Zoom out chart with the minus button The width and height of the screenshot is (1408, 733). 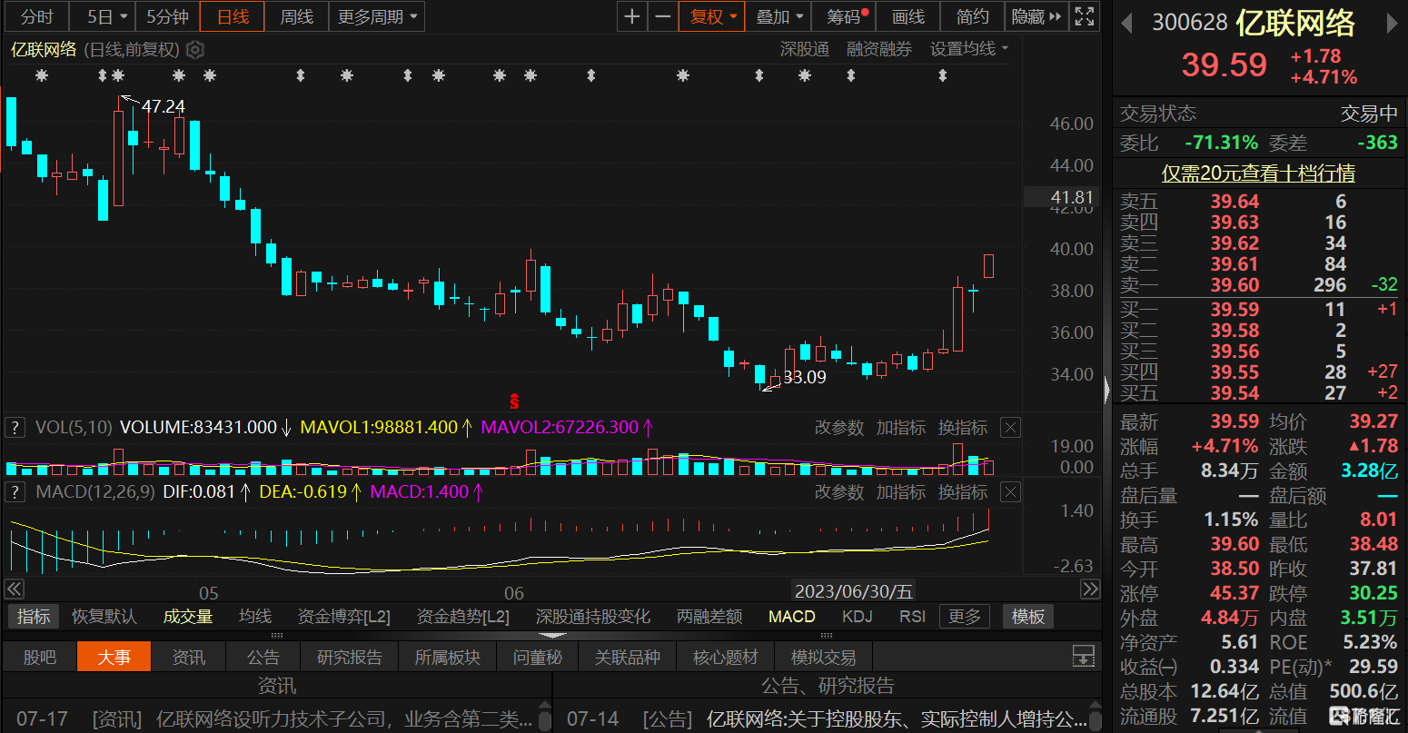(663, 16)
